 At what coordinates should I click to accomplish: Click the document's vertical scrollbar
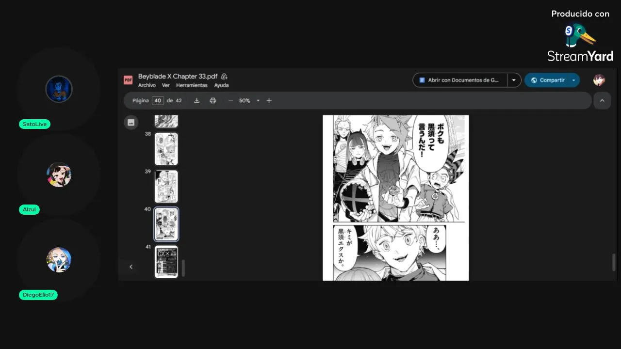(x=614, y=262)
